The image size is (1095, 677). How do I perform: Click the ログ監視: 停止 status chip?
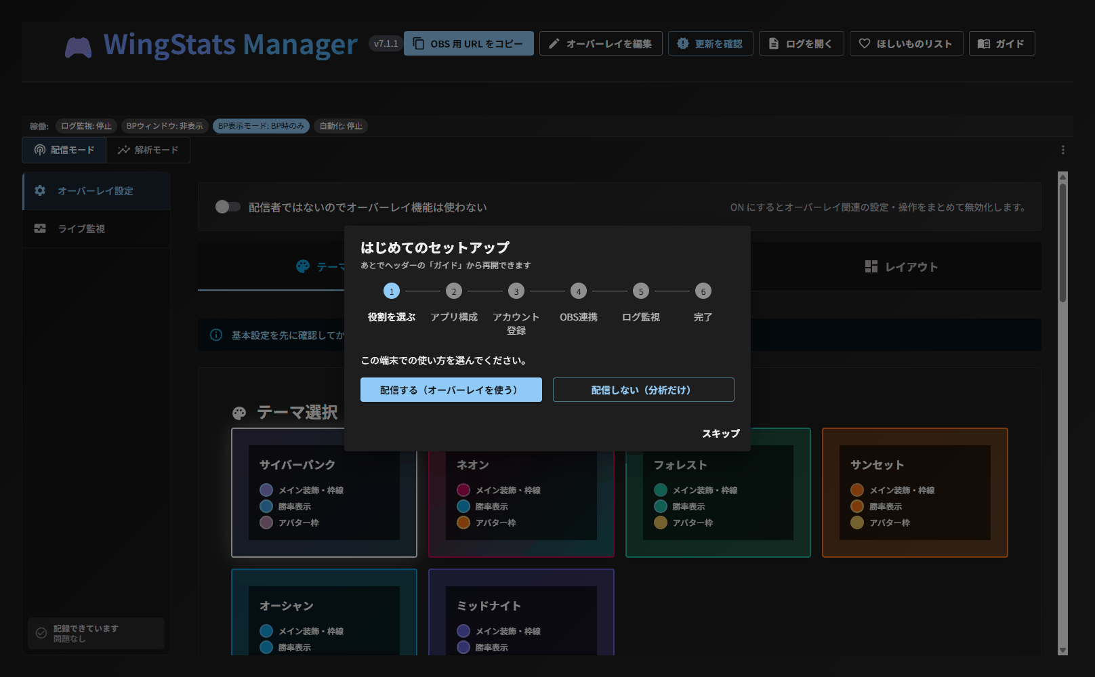pos(86,126)
